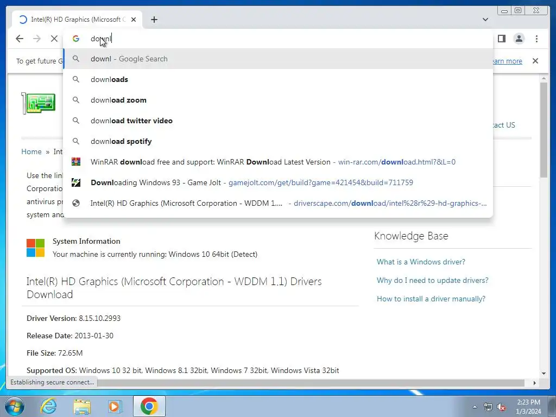Pick 'download twitter video' suggestion
Screen dimensions: 556x417
278,121
